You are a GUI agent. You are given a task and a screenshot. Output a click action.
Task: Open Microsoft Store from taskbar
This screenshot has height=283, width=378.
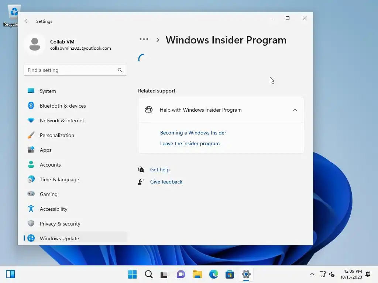[230, 274]
